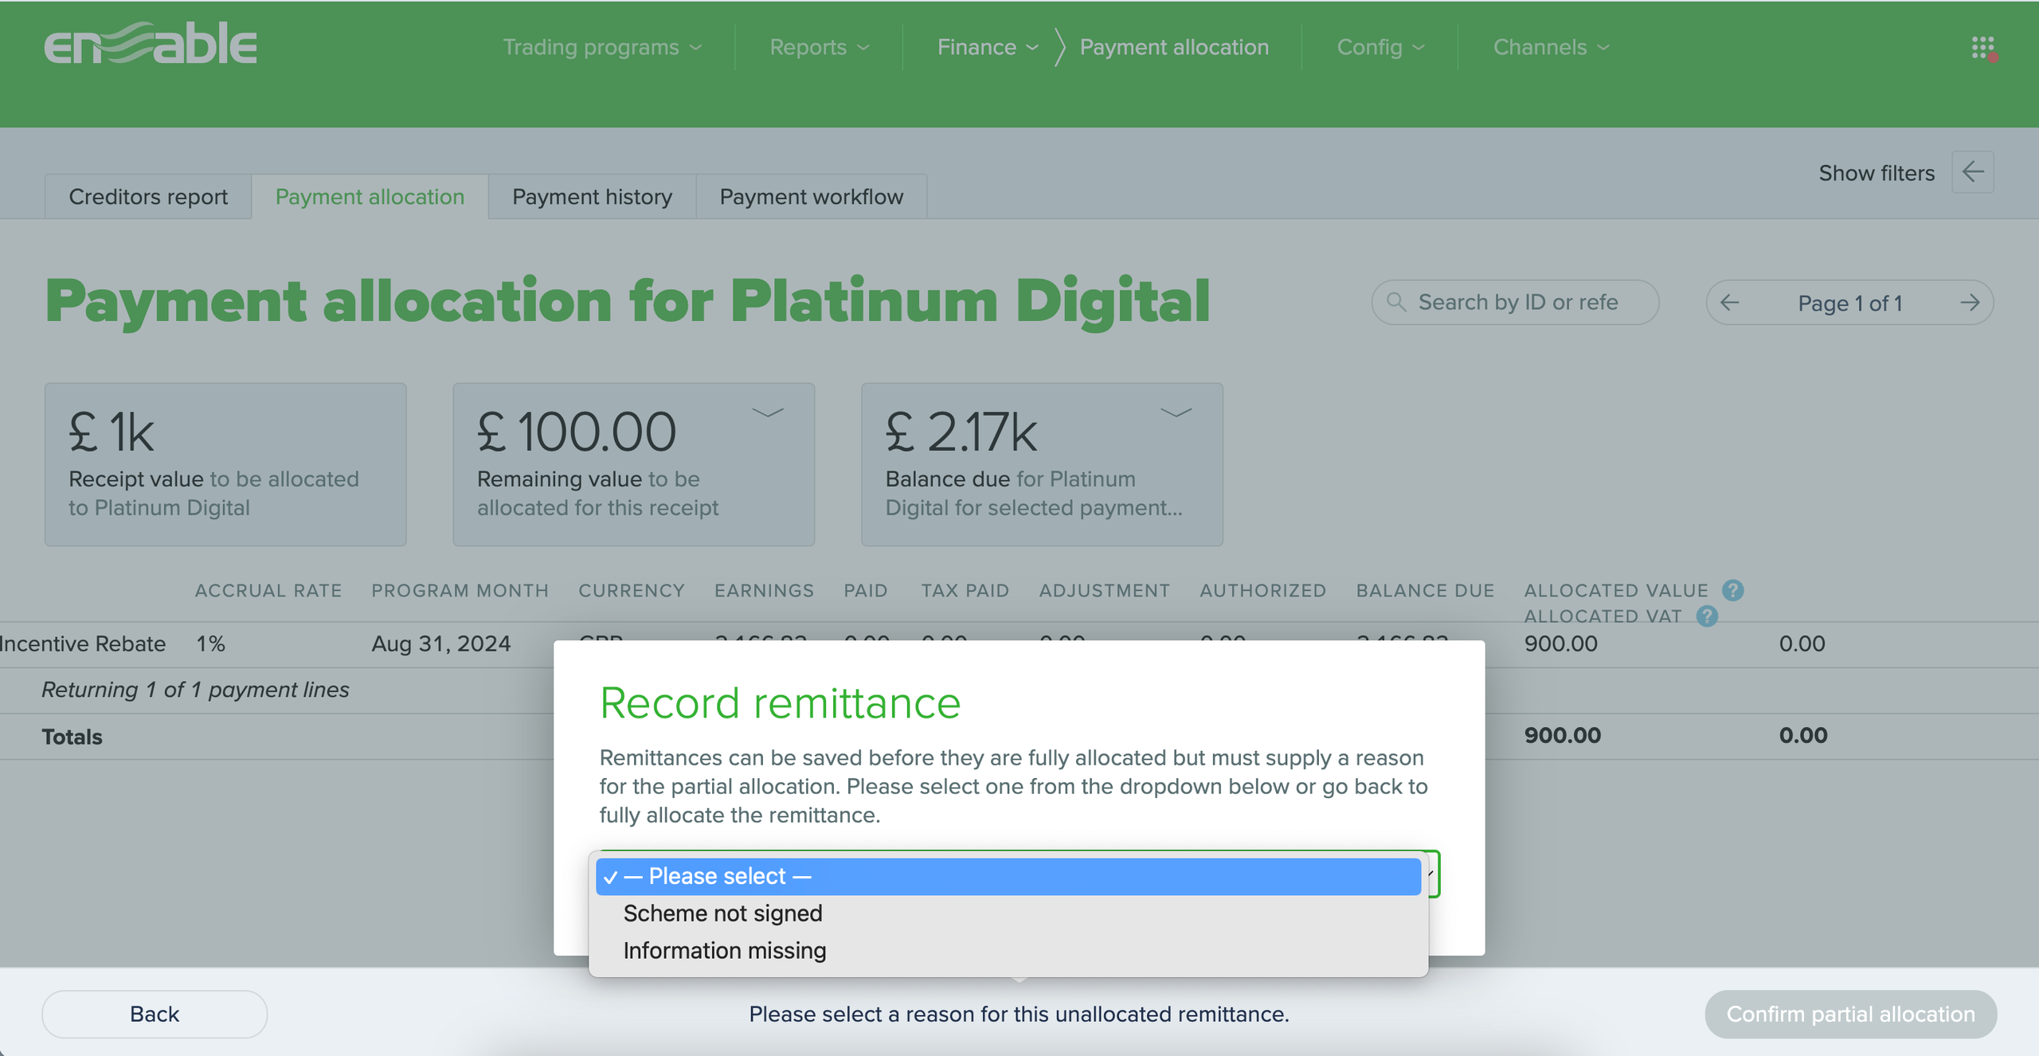The height and width of the screenshot is (1056, 2039).
Task: Click Totals row label
Action: pos(72,737)
